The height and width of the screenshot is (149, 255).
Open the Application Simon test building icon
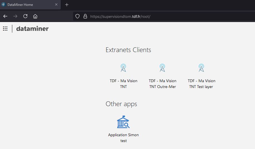click(123, 122)
